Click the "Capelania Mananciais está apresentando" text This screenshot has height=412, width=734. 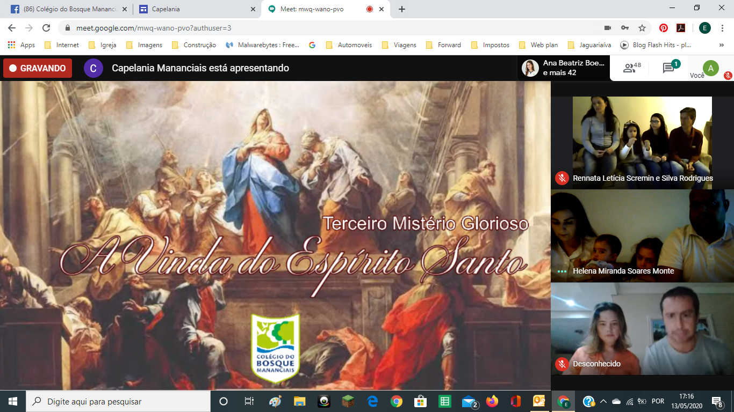tap(200, 68)
